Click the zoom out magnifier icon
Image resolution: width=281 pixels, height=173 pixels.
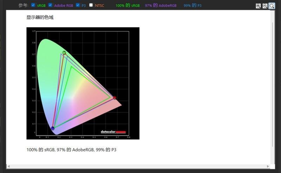265,6
